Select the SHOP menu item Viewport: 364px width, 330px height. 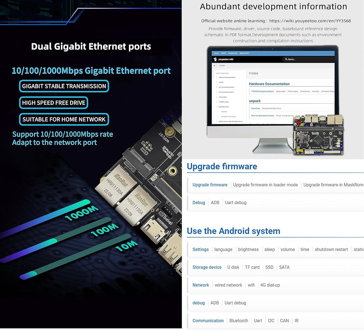click(x=223, y=53)
